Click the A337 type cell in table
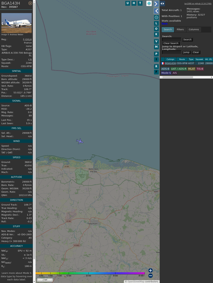The width and height of the screenshot is (213, 283). pos(191,63)
